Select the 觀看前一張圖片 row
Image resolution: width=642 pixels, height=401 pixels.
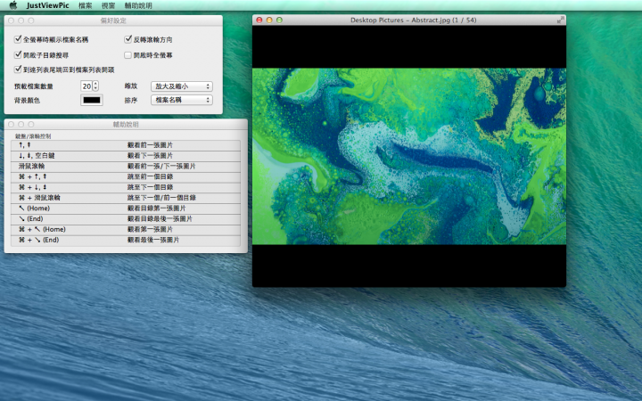[126, 145]
